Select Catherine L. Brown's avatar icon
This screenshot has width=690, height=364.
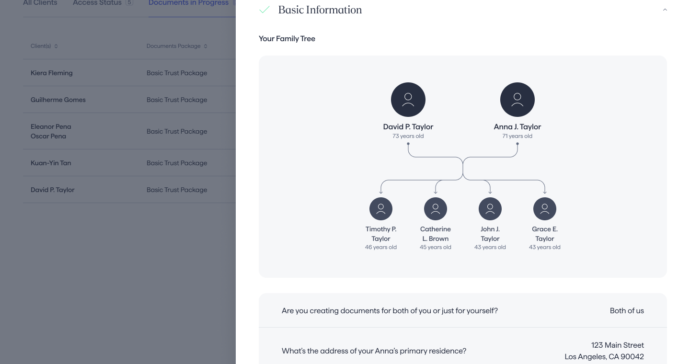click(436, 209)
